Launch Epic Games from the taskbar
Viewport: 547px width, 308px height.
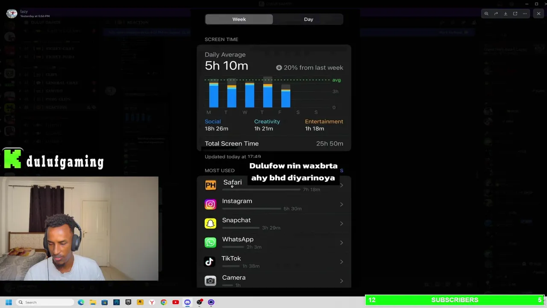tap(128, 302)
